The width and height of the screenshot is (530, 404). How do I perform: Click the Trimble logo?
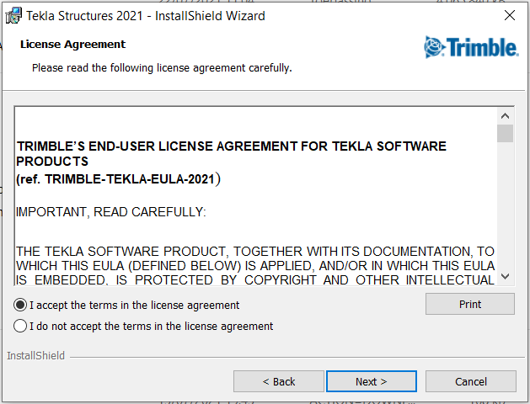[x=471, y=47]
